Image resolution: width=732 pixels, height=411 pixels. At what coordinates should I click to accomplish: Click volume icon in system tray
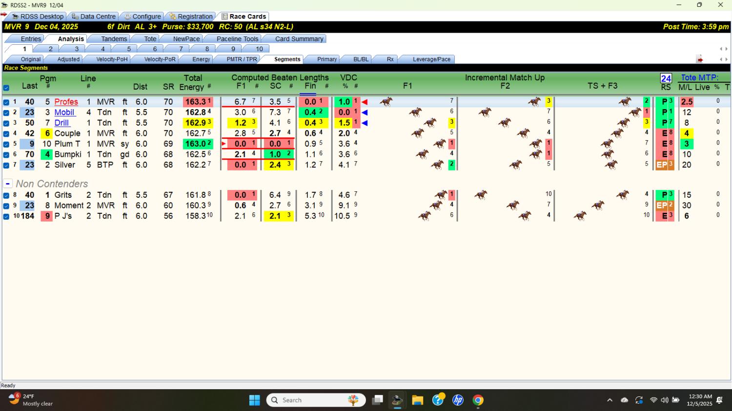pos(665,400)
